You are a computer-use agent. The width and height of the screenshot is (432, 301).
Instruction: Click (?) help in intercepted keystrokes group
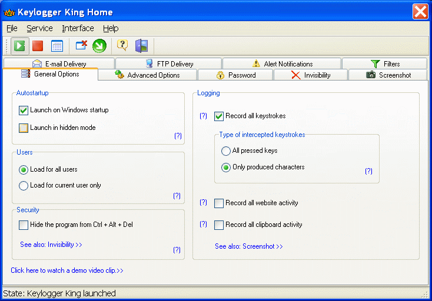point(368,171)
